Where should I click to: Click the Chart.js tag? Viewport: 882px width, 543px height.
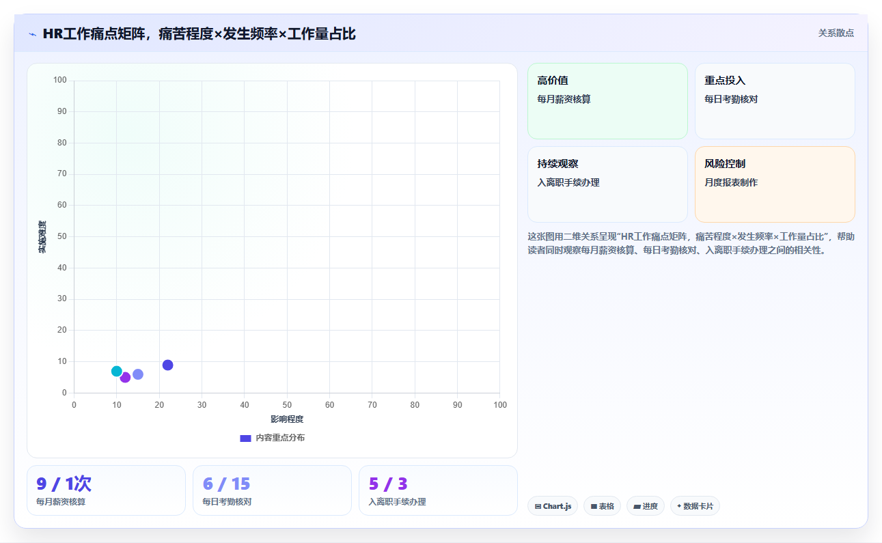[553, 506]
